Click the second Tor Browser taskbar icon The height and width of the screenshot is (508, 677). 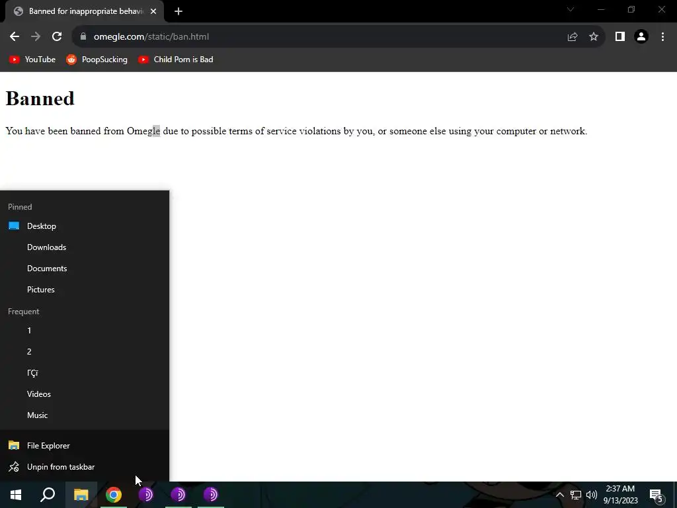[179, 495]
